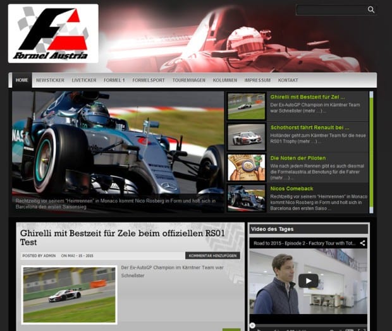Open the KONTAKT menu item
This screenshot has height=331, width=392.
click(x=288, y=80)
